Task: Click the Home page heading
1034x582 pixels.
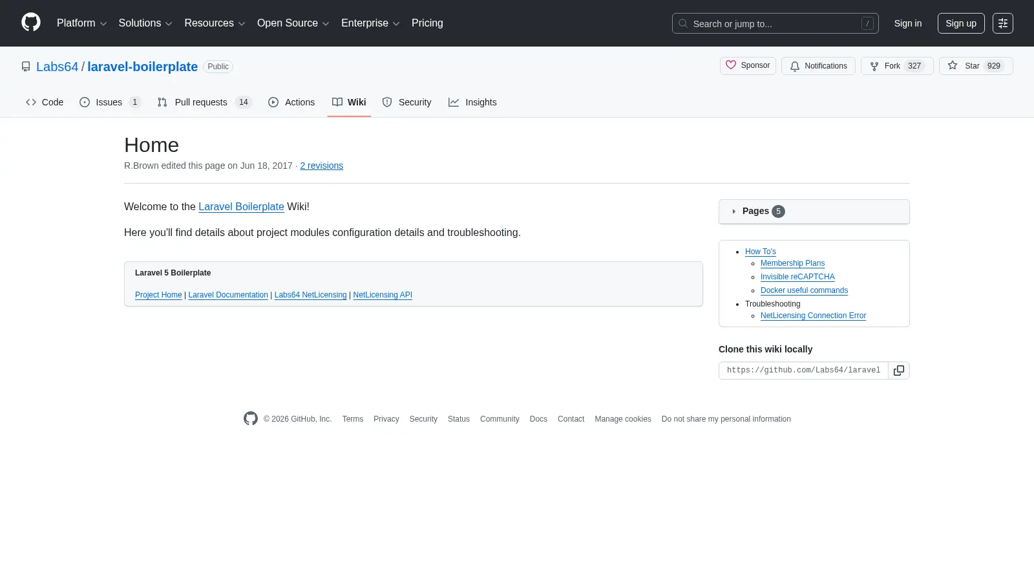Action: 151,145
